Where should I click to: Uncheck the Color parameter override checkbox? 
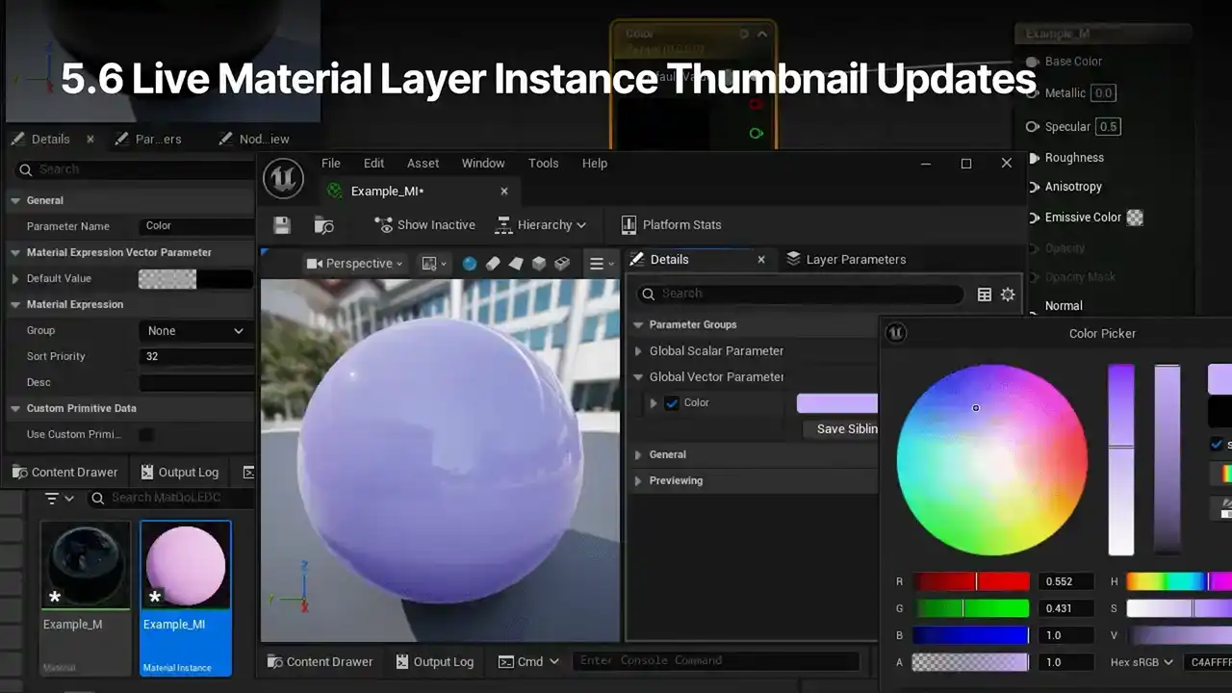click(x=672, y=403)
